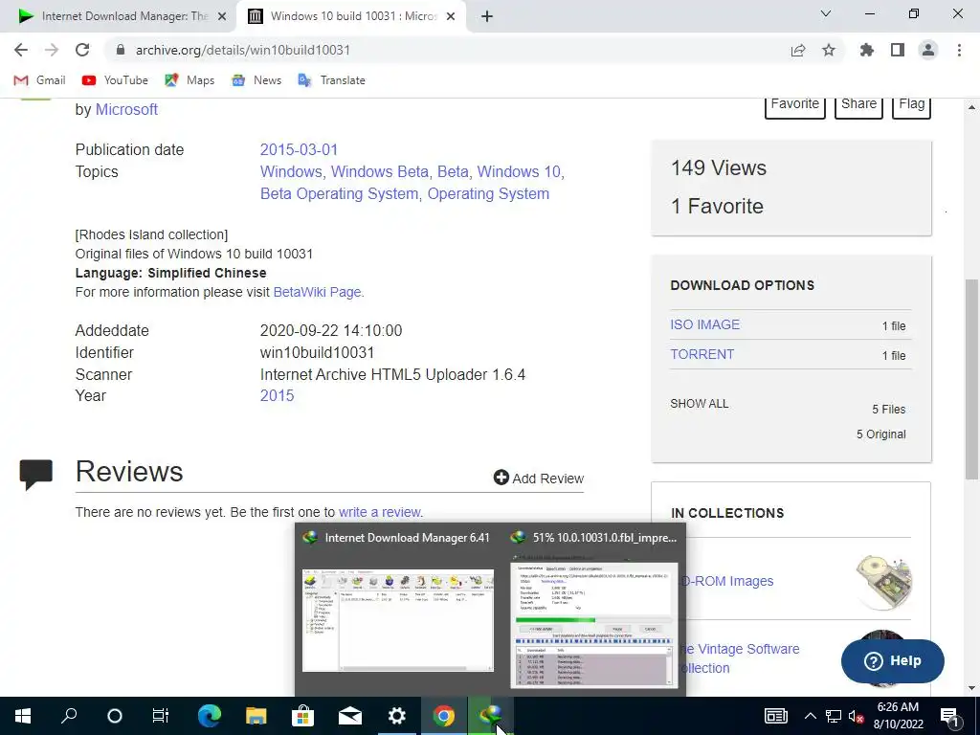This screenshot has width=980, height=735.
Task: Open the network tray icon
Action: [x=834, y=716]
